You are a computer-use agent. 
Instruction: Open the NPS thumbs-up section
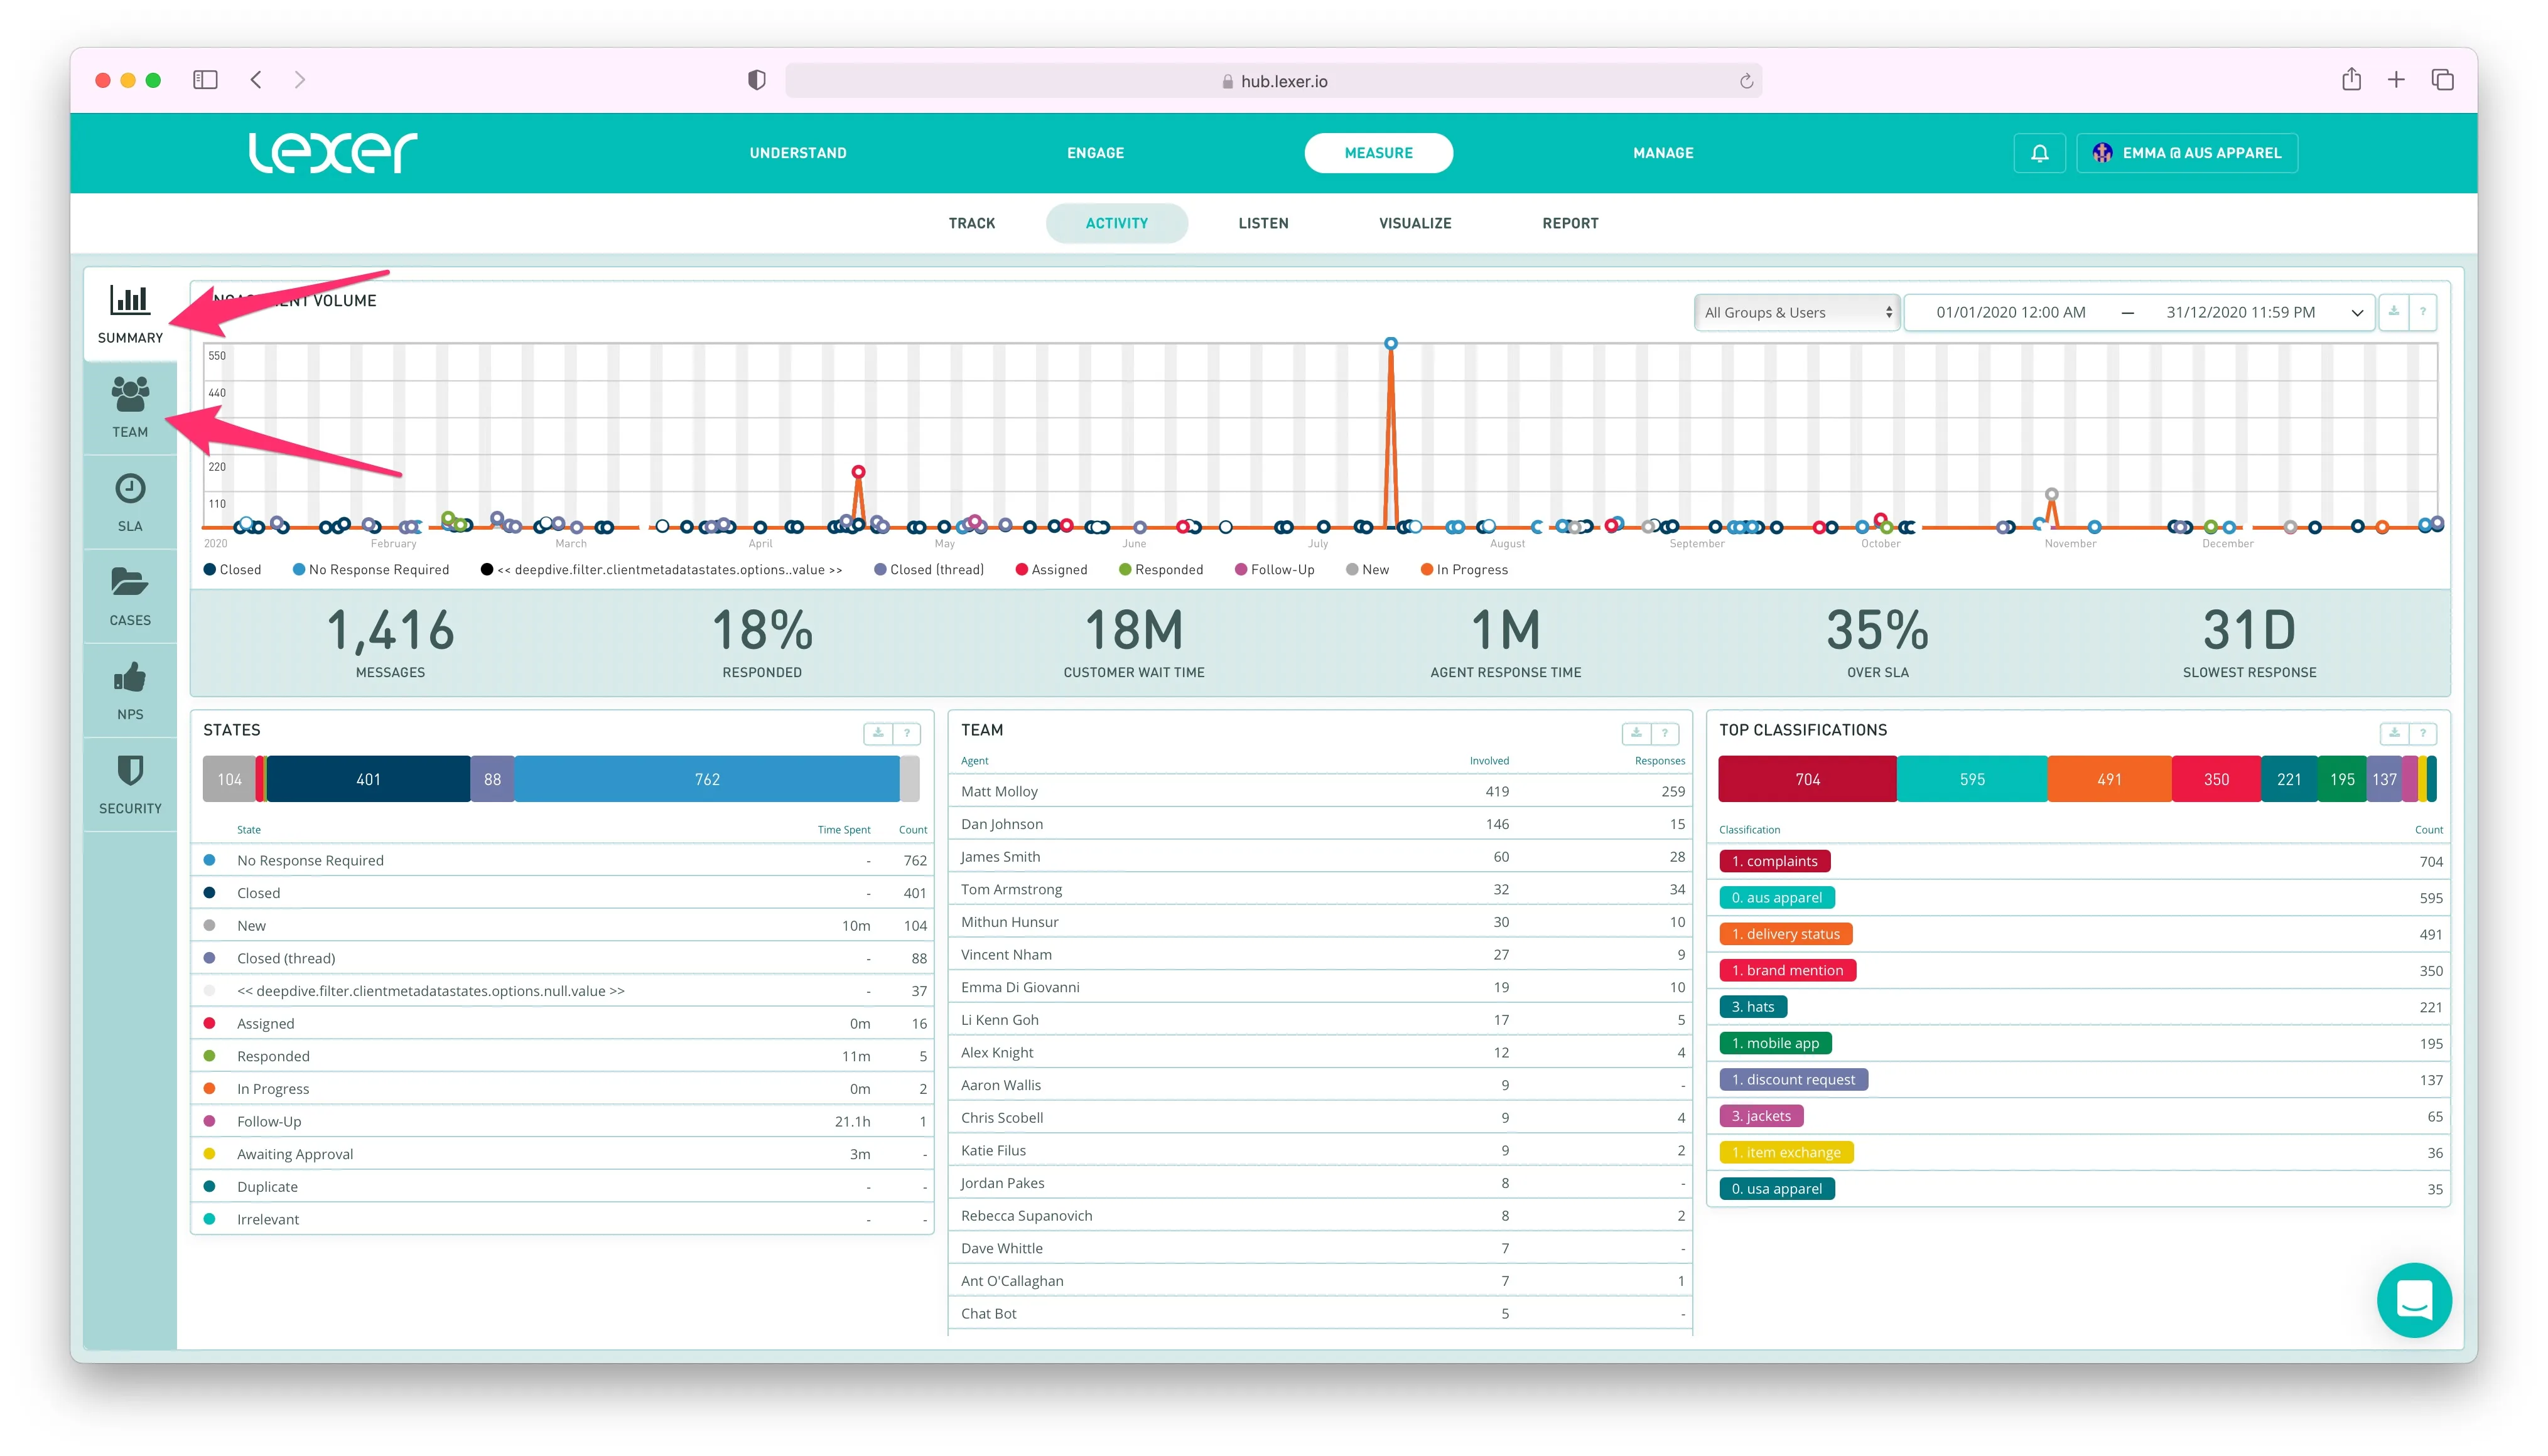pyautogui.click(x=130, y=690)
